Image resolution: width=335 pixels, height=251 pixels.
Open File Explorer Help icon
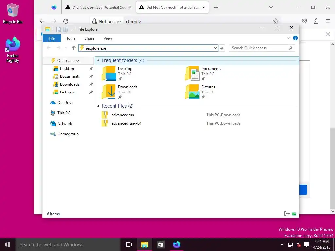click(x=295, y=38)
